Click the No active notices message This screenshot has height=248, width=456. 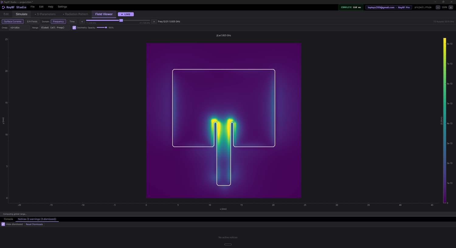point(228,237)
